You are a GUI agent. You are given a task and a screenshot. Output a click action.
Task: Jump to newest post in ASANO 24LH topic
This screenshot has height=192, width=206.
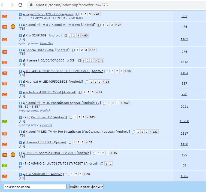pos(20,164)
